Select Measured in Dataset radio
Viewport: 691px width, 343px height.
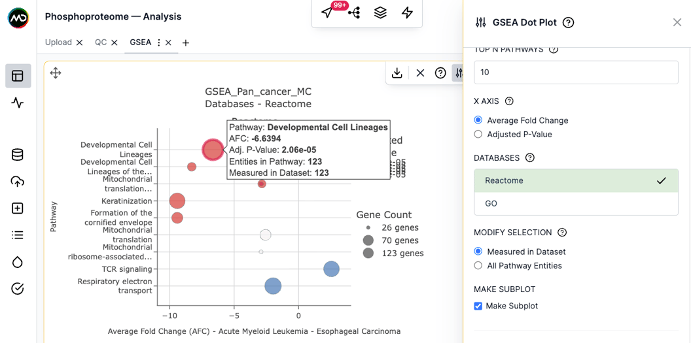[x=478, y=252]
